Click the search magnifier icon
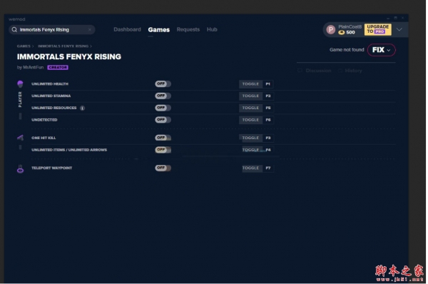Screen dimensions: 428x284 click(14, 29)
